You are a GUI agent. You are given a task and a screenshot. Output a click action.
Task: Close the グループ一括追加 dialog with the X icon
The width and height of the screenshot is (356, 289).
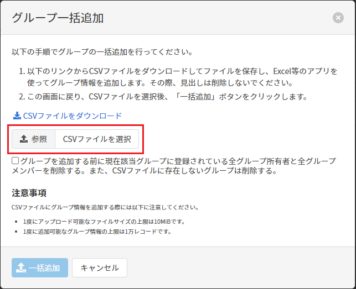point(338,18)
